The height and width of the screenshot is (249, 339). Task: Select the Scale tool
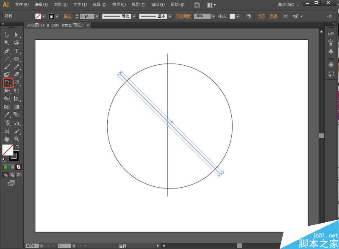pyautogui.click(x=17, y=83)
